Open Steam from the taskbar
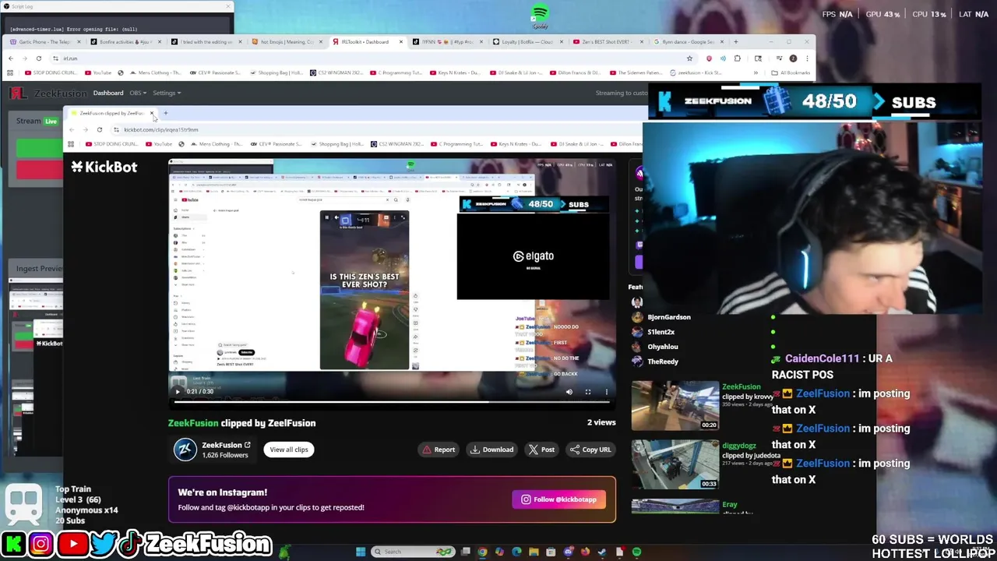Viewport: 997px width, 561px height. click(602, 552)
